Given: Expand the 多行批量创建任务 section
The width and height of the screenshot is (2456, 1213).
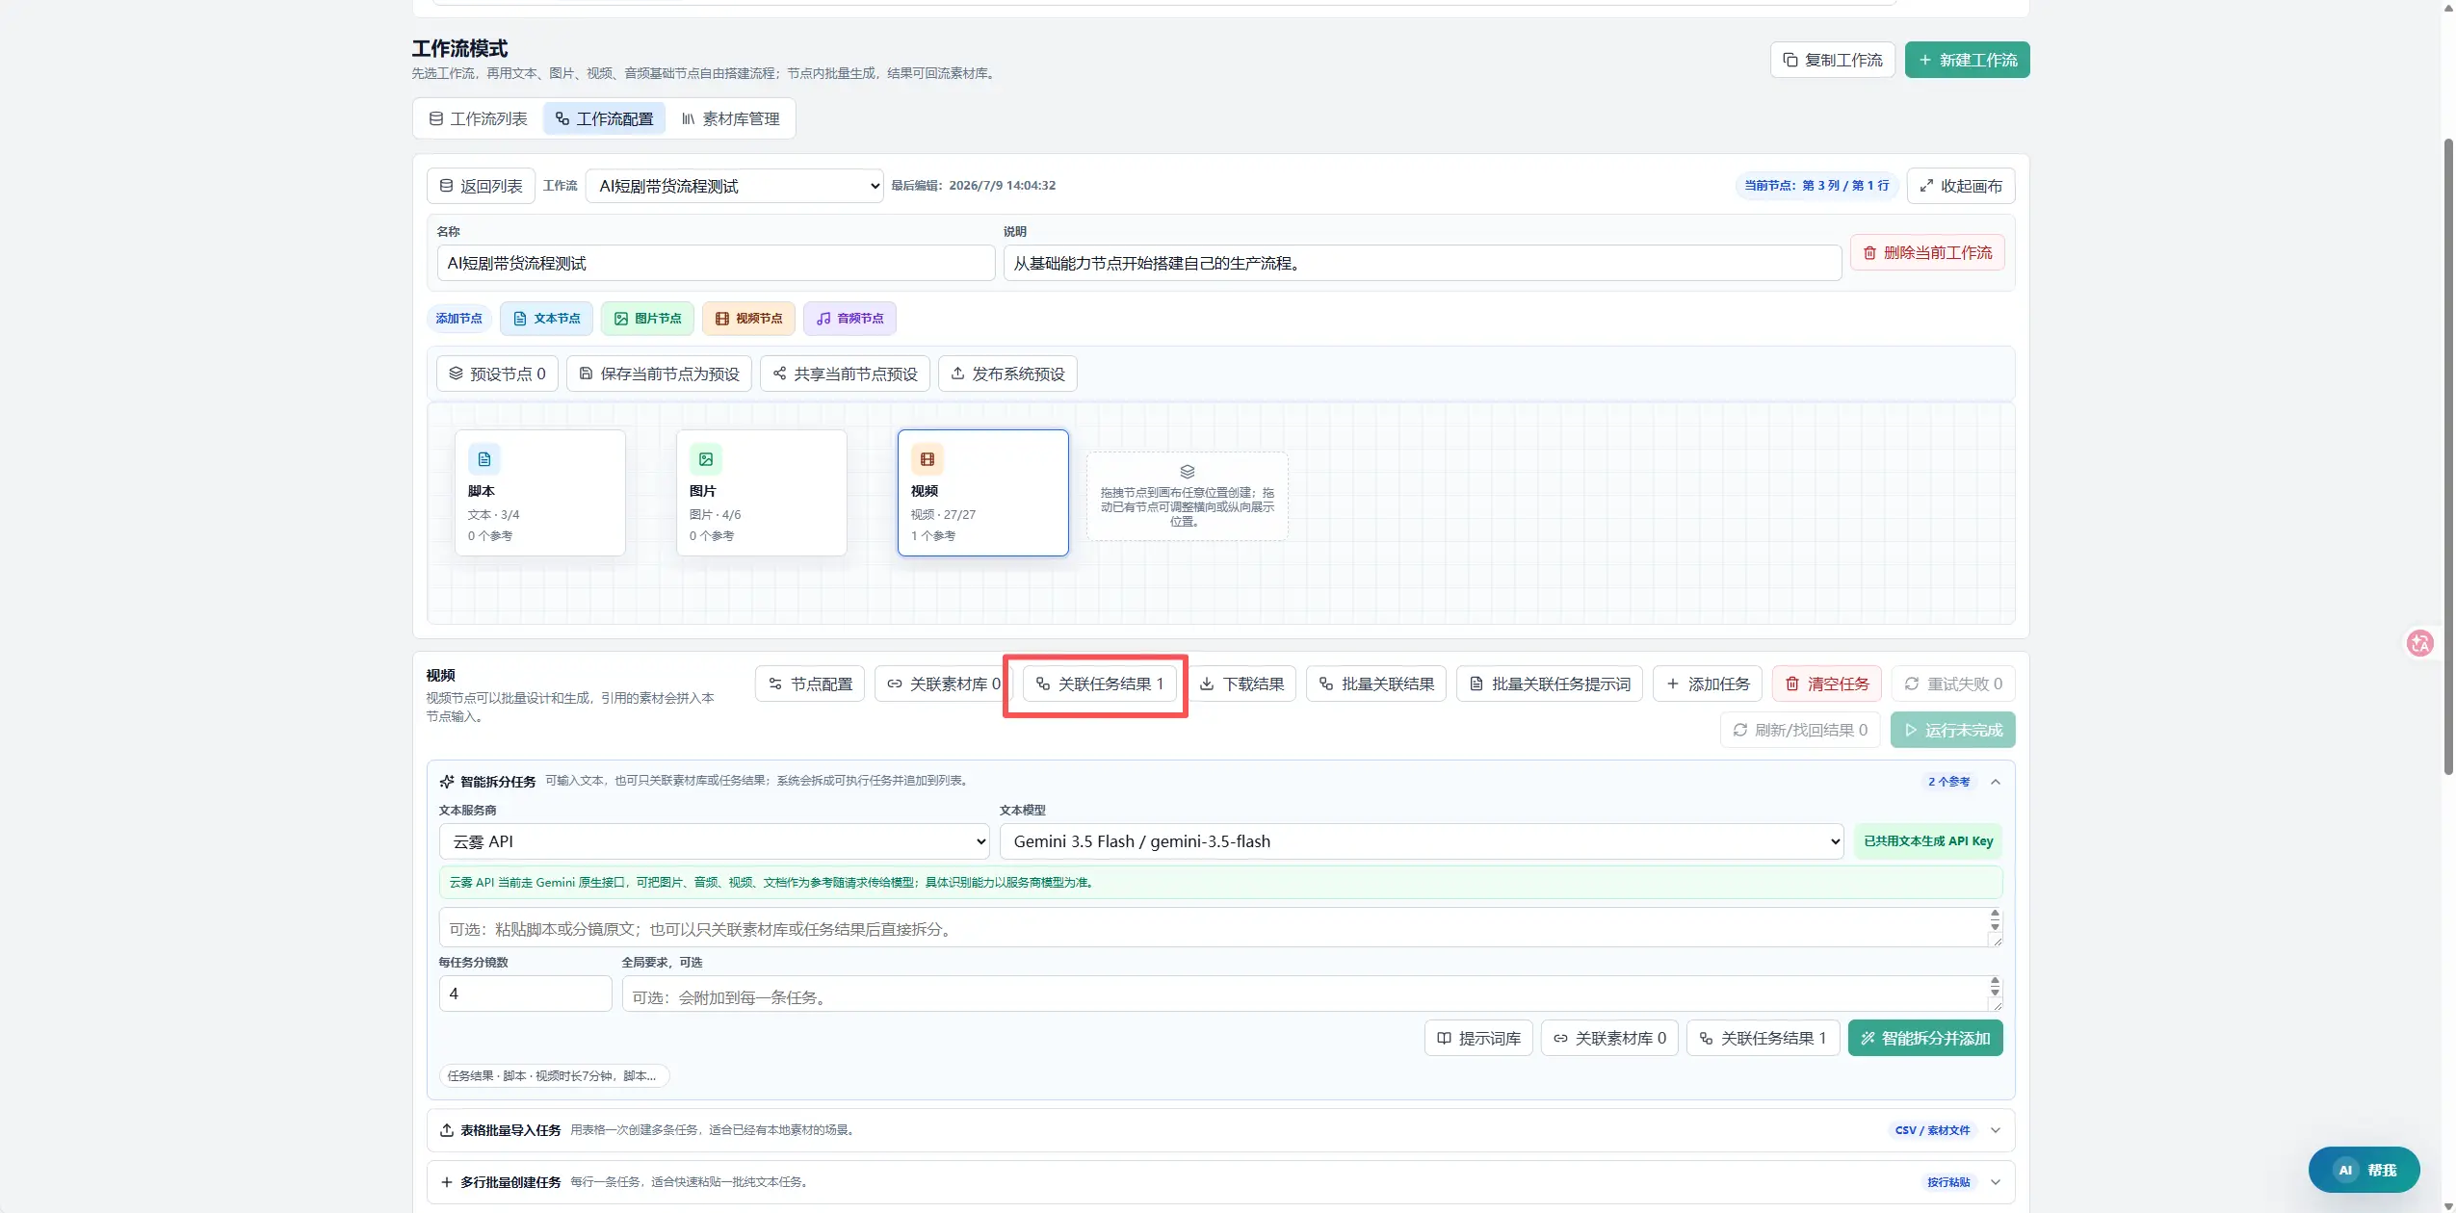Looking at the screenshot, I should 1220,1182.
